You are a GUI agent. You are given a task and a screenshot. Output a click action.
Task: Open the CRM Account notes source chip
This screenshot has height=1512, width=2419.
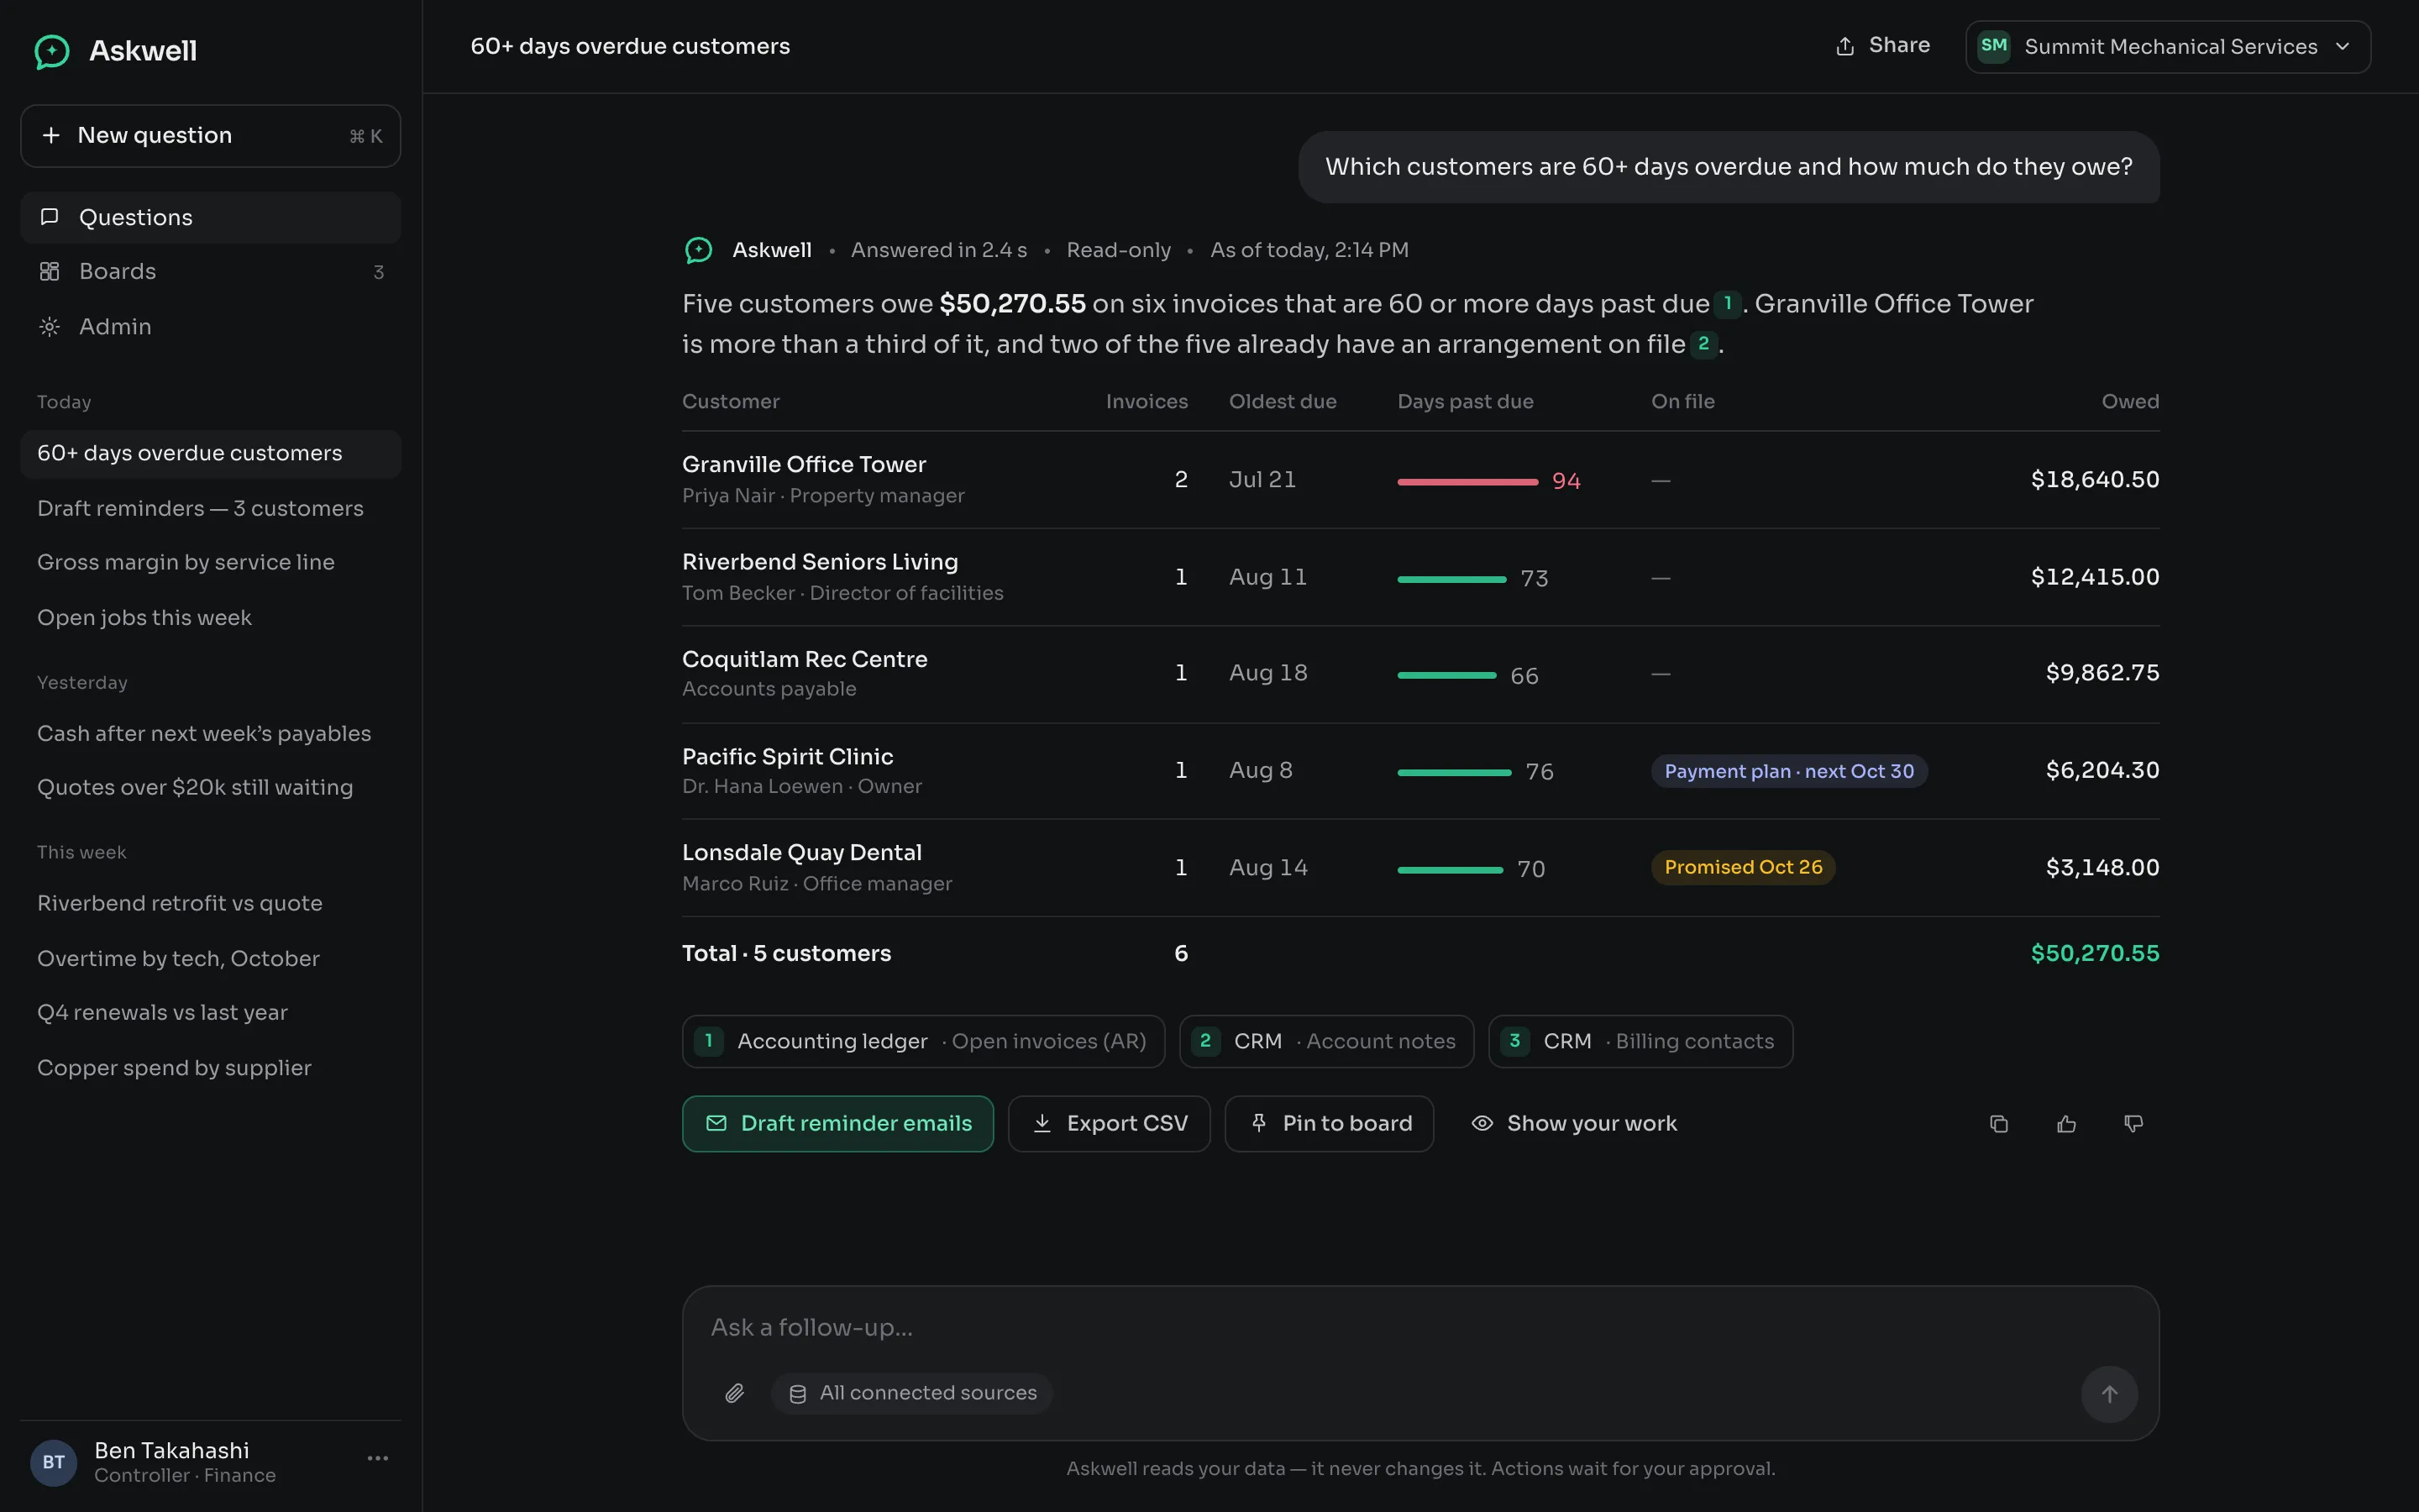click(1326, 1041)
